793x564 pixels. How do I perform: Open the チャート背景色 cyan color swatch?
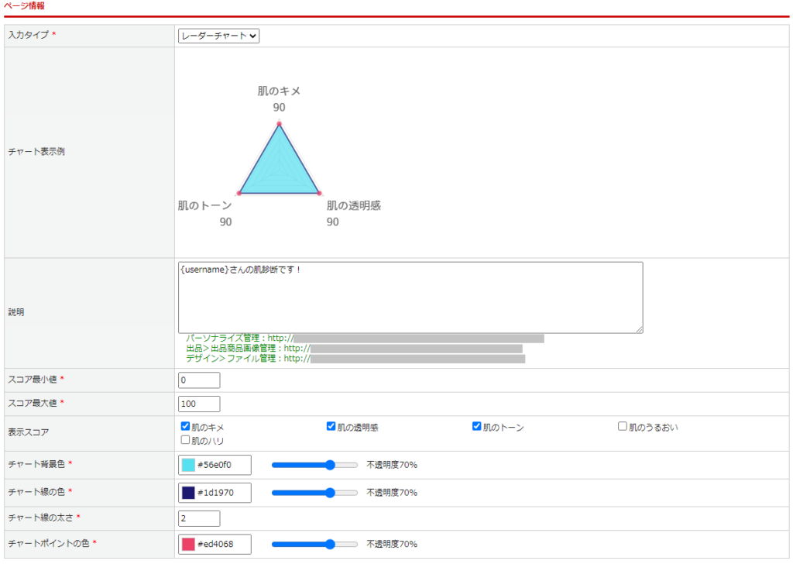pos(188,465)
